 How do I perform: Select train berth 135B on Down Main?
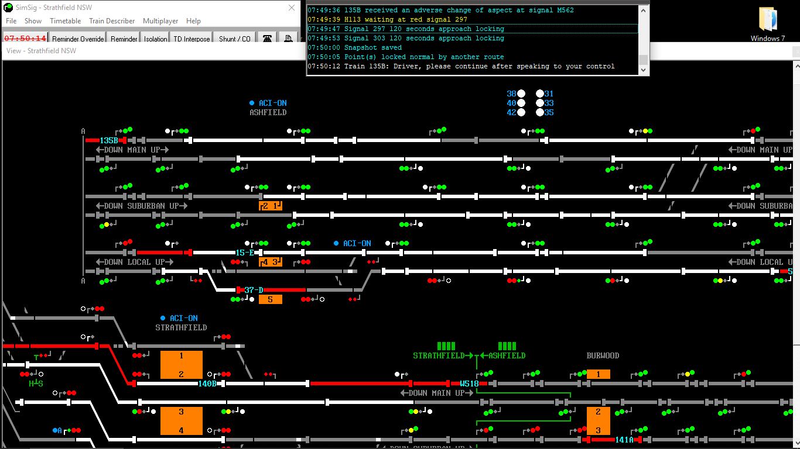pos(109,140)
